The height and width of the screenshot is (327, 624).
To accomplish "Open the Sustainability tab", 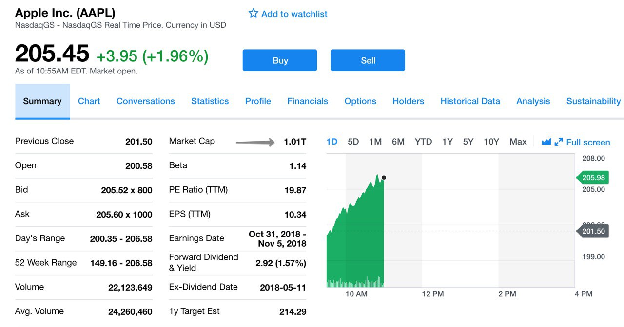I will point(594,101).
